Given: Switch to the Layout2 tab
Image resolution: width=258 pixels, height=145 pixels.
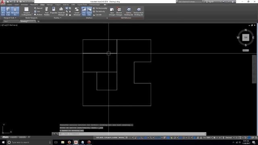Looking at the screenshot, I should [x=23, y=137].
